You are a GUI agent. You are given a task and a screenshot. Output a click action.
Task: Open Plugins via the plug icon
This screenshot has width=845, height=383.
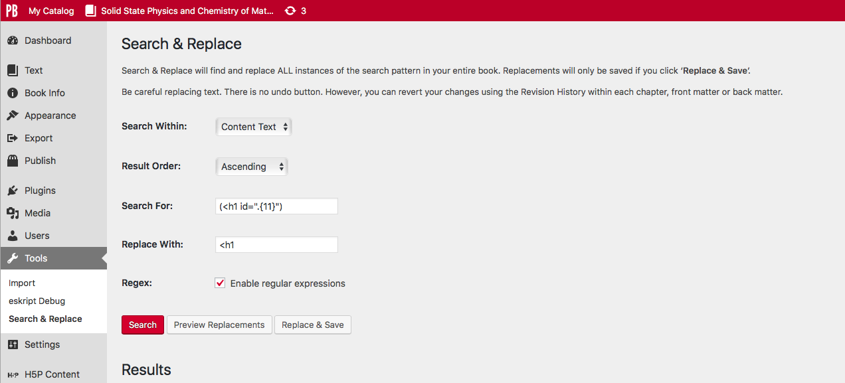click(13, 191)
